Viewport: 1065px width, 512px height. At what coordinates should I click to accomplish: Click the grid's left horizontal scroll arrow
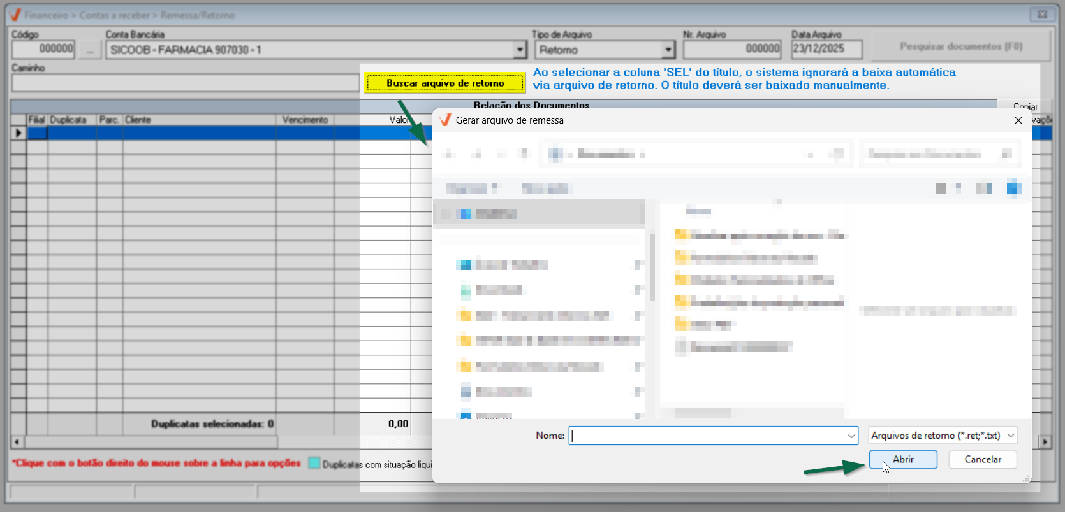[17, 441]
